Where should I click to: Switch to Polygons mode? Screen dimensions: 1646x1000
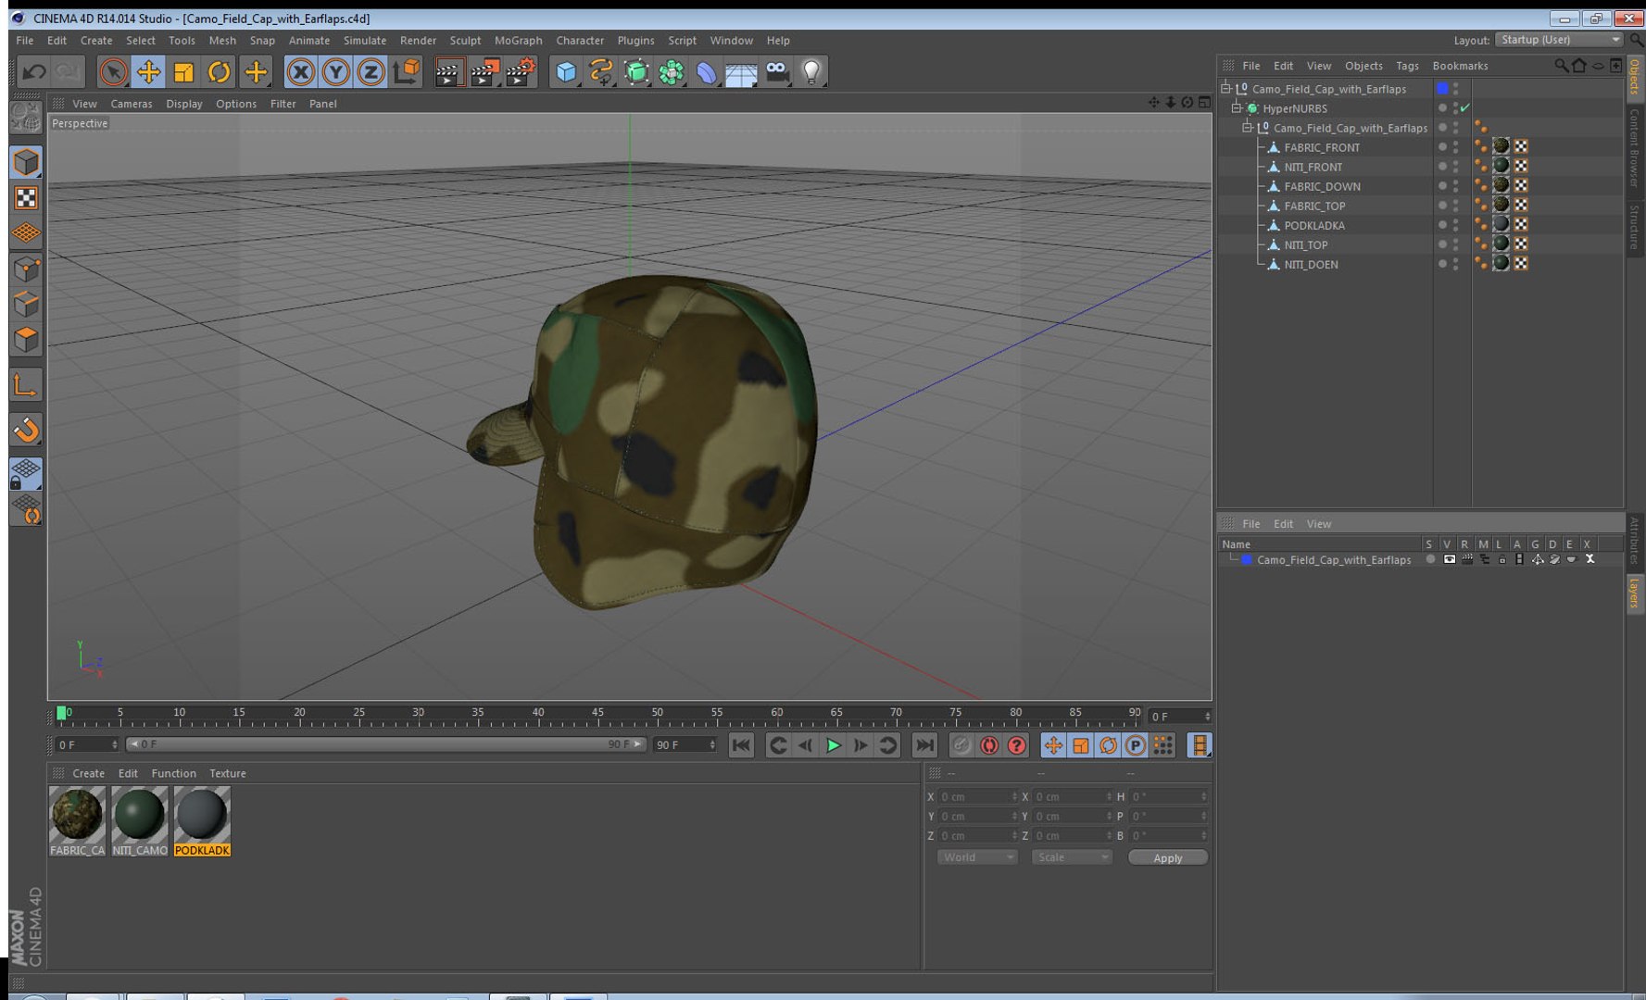pos(26,339)
